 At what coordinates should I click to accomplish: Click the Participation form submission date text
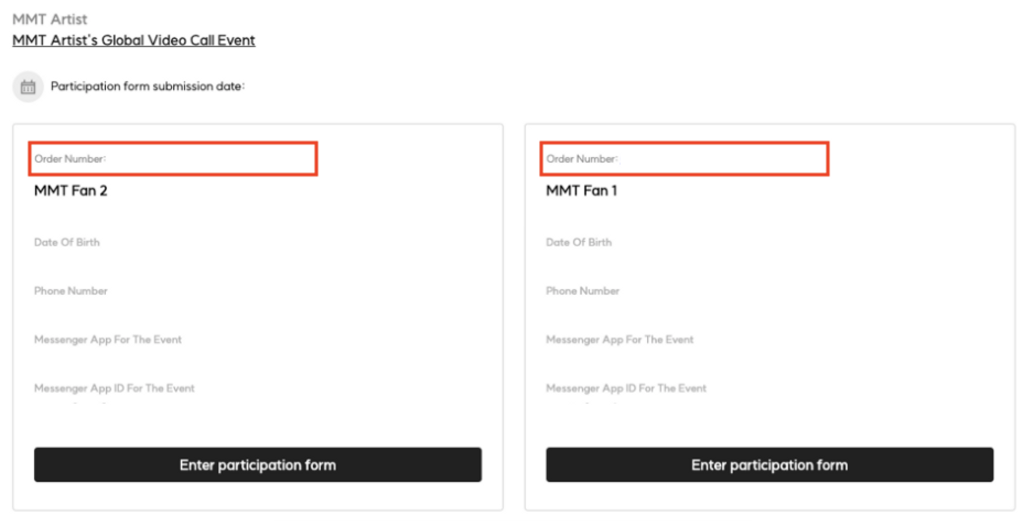click(x=147, y=86)
